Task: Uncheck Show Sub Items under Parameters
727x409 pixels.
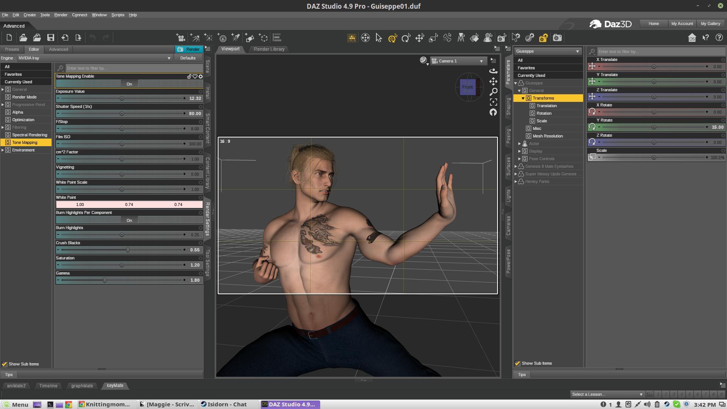Action: pyautogui.click(x=518, y=363)
